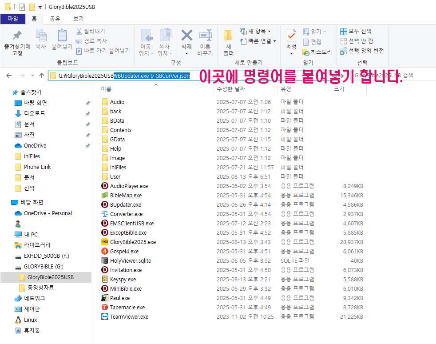Open the Easy access (빠른 연결) dropdown

click(258, 41)
